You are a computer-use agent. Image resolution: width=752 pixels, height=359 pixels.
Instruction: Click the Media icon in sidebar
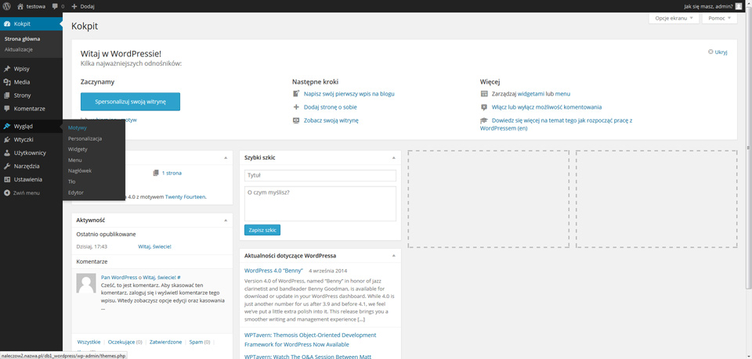pos(7,82)
